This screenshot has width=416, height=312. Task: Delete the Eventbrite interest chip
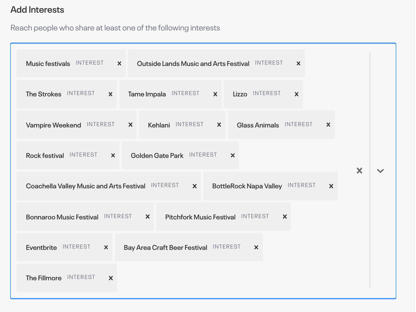click(x=106, y=247)
